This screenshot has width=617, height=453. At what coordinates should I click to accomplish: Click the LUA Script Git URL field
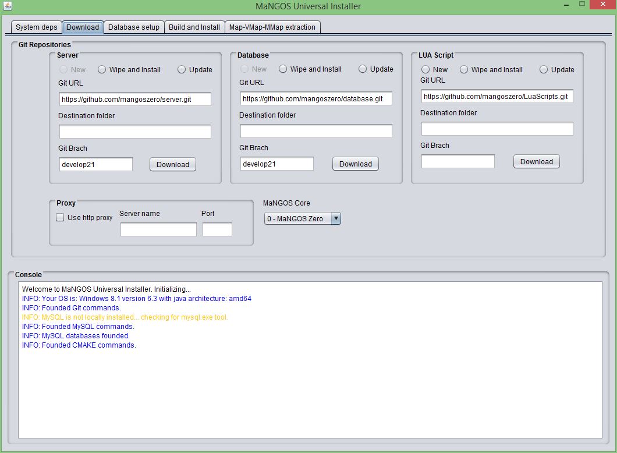497,97
